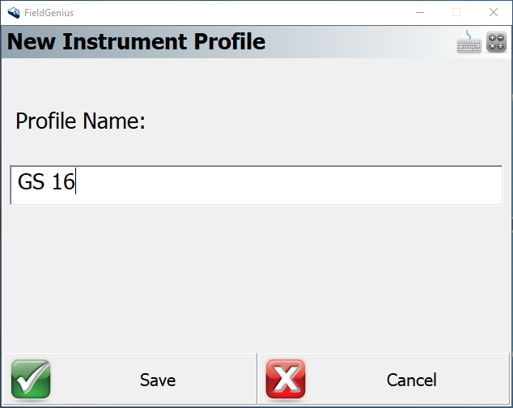Click blank header area beside keyboard icon
Viewport: 513px width, 408px height.
pos(364,41)
